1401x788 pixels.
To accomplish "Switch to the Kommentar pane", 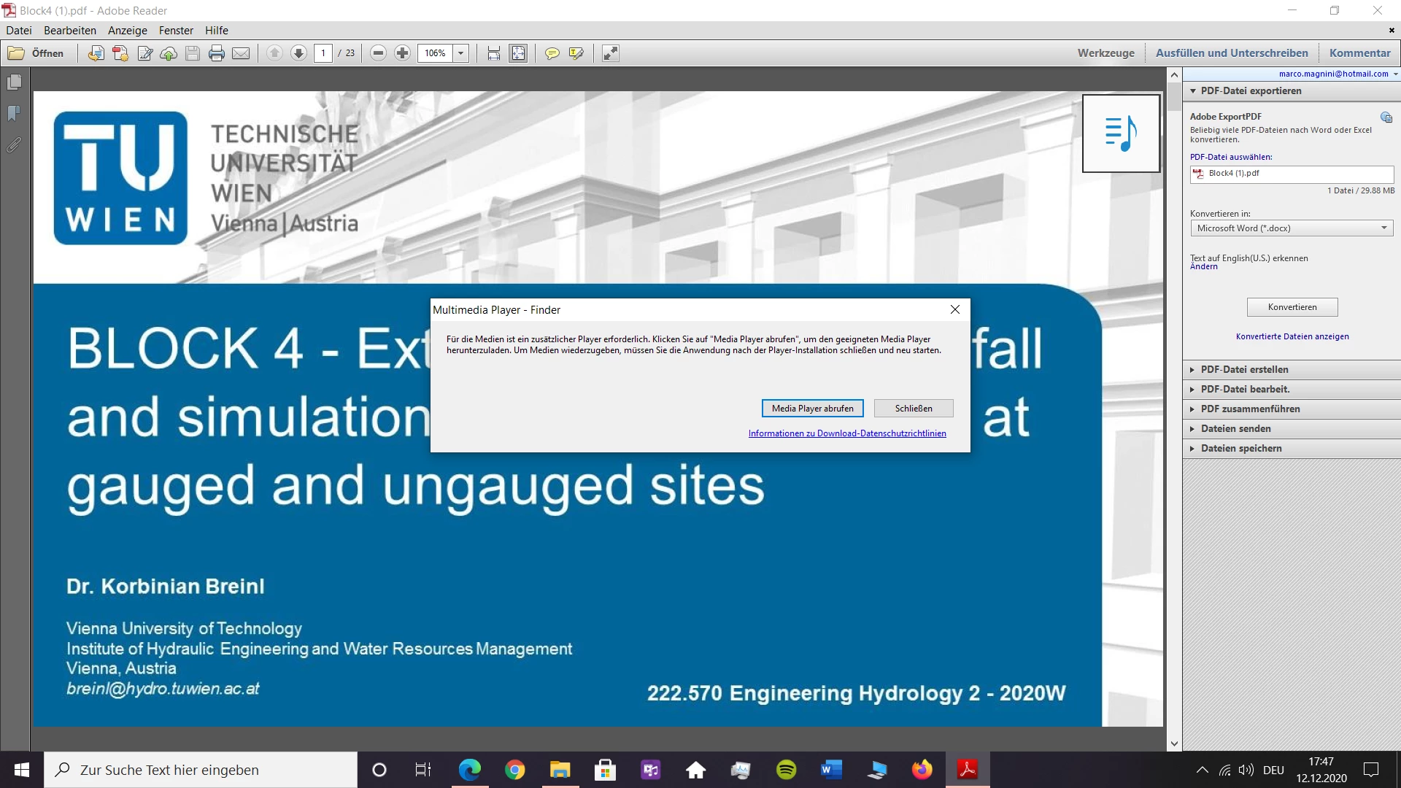I will point(1360,53).
